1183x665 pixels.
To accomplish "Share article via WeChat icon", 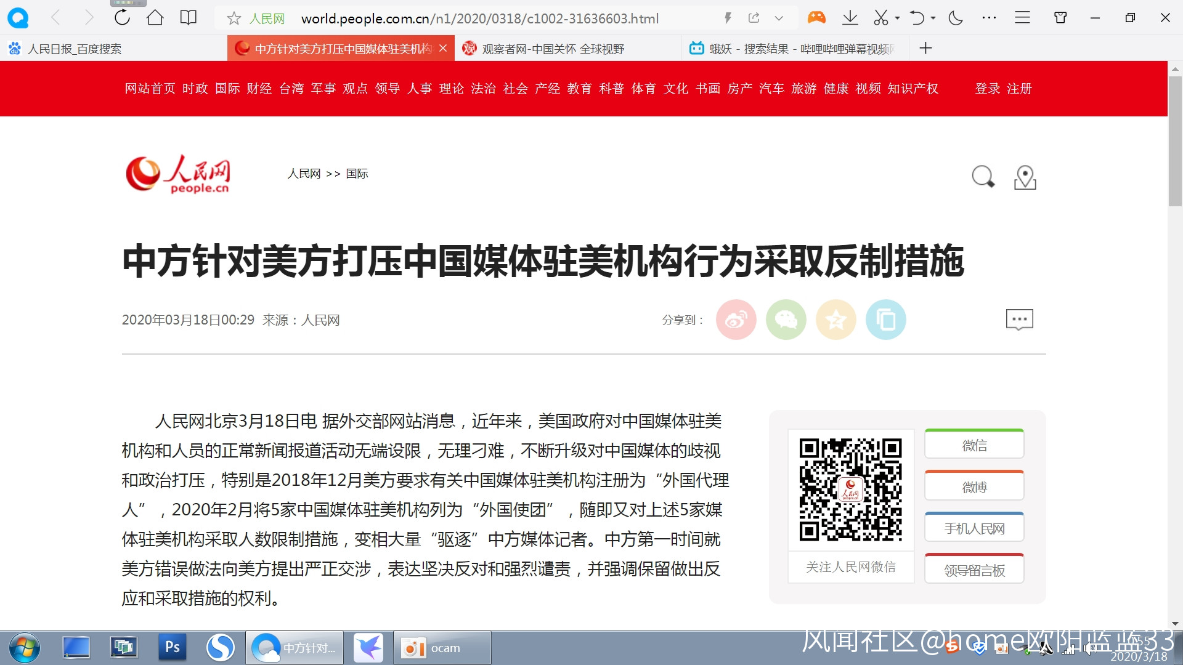I will coord(786,320).
